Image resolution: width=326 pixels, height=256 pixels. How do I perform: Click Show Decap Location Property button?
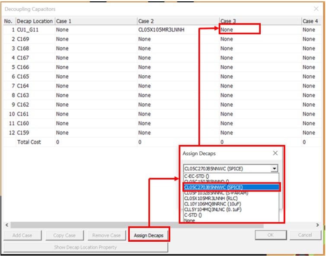(86, 247)
